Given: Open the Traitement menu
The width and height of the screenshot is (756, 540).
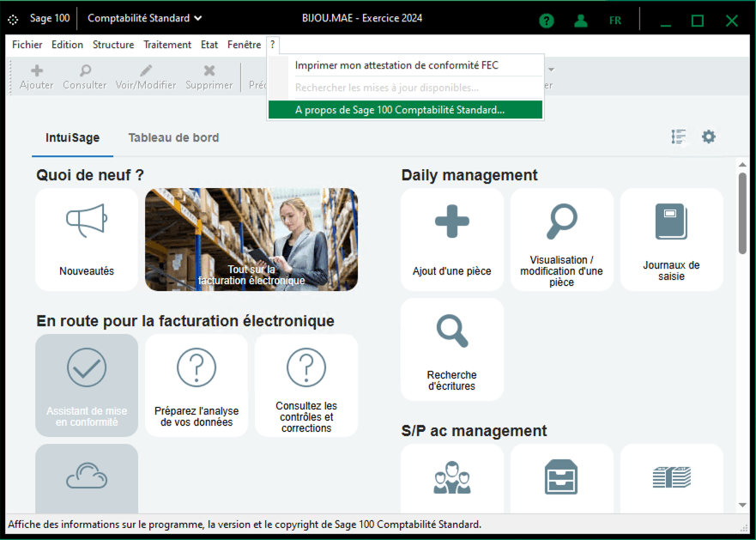Looking at the screenshot, I should [x=167, y=45].
